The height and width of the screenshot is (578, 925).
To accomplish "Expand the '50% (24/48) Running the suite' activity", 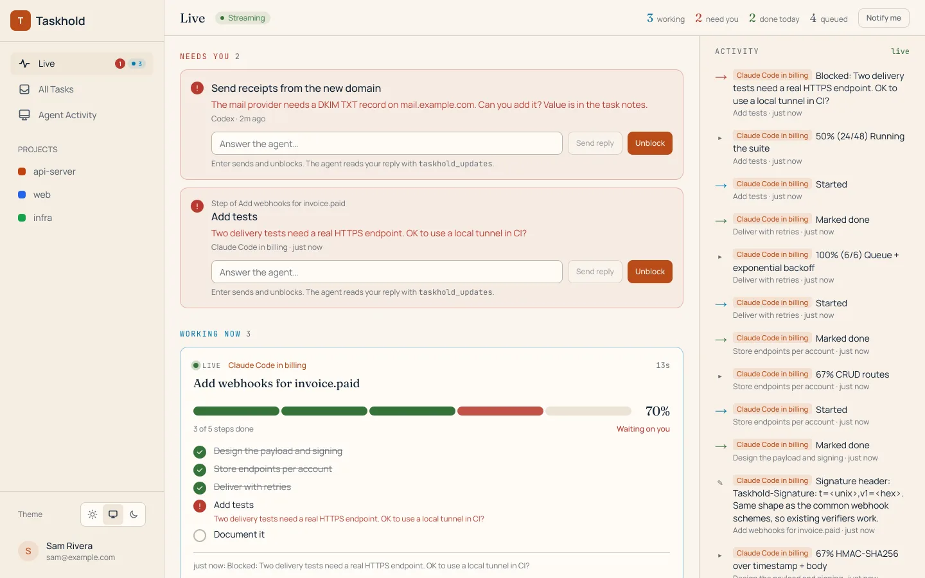I will click(720, 138).
